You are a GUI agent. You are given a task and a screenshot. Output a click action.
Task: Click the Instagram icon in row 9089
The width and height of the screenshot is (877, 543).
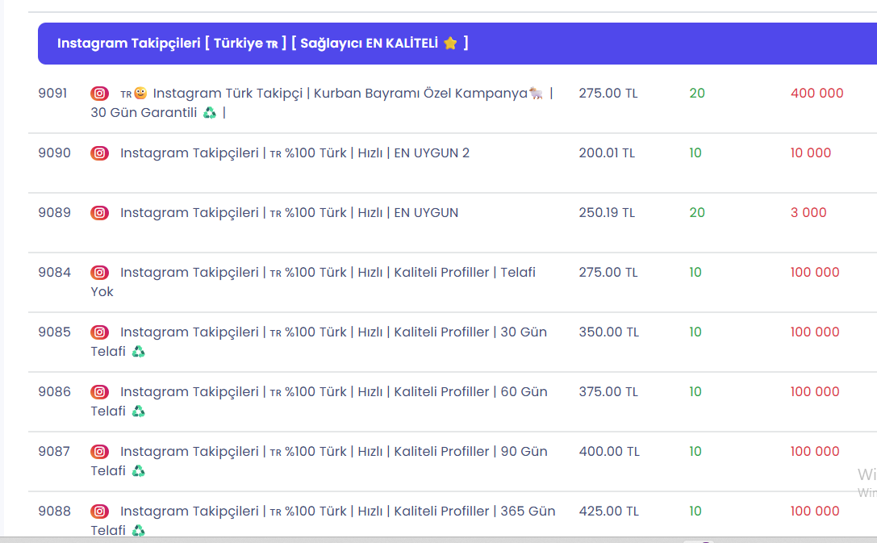point(99,213)
